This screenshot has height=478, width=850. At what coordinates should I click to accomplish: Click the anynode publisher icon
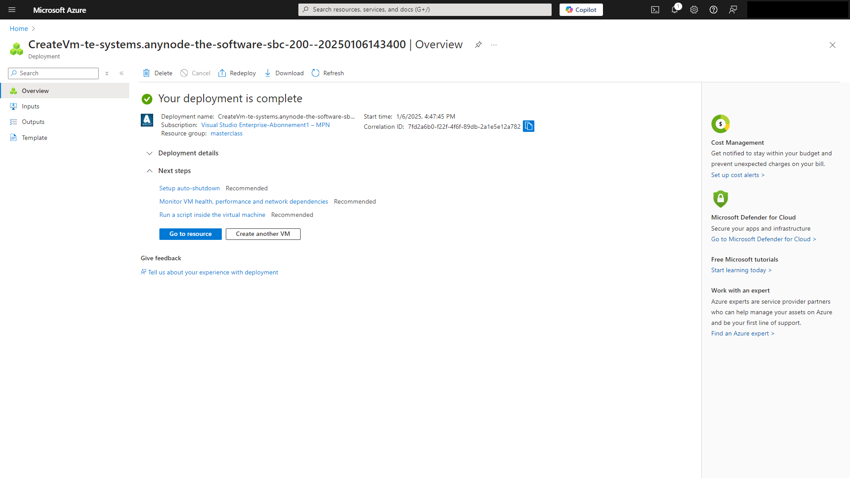pyautogui.click(x=147, y=120)
